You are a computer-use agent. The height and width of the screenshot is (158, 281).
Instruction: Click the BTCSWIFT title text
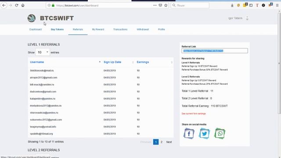click(57, 18)
